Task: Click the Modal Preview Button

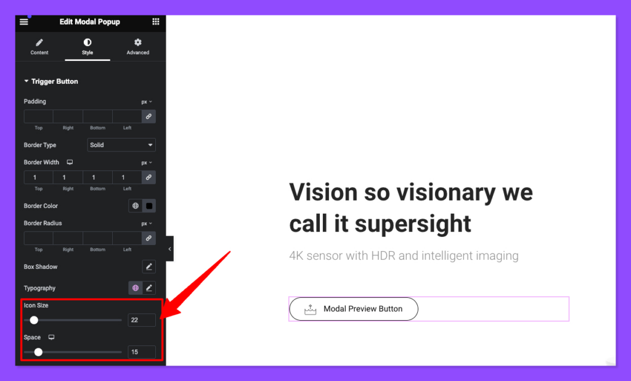Action: pyautogui.click(x=353, y=308)
